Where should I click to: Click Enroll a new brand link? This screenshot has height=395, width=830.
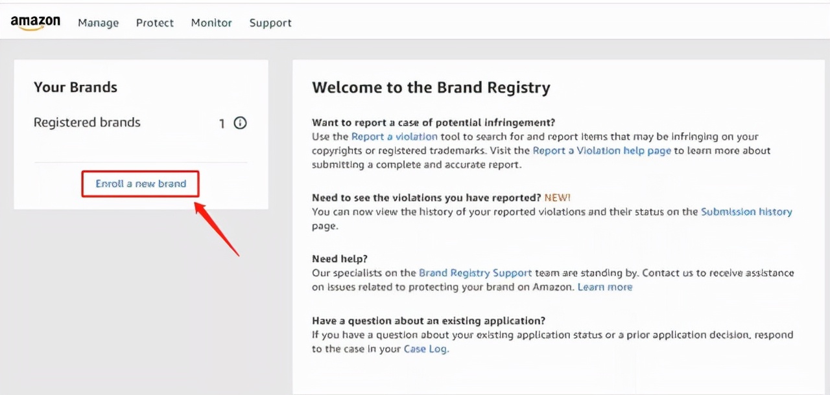point(141,184)
